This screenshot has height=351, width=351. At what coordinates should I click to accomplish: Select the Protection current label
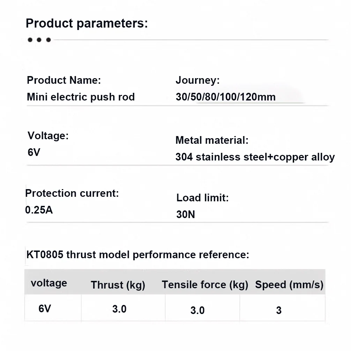click(x=72, y=193)
